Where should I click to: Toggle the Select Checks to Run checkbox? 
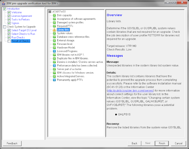pos(9,34)
